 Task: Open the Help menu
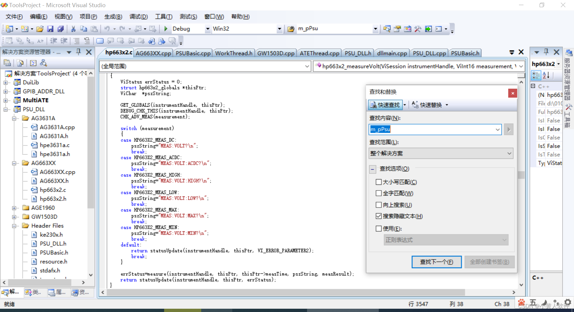click(x=240, y=17)
